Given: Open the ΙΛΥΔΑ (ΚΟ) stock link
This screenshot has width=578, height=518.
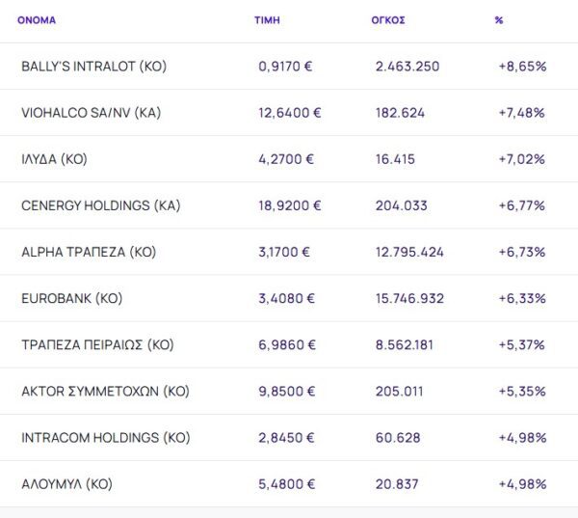Looking at the screenshot, I should click(54, 159).
